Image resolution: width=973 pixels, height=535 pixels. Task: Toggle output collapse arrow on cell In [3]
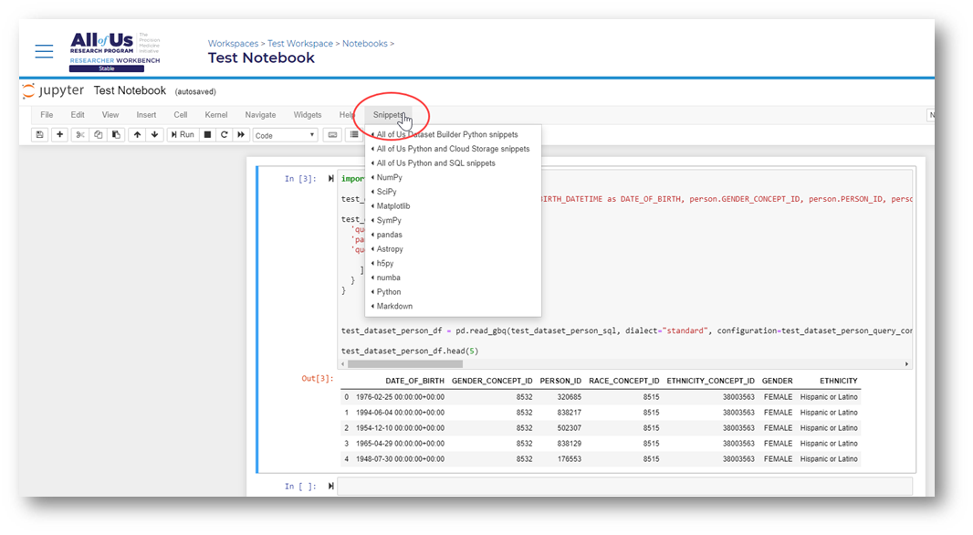(331, 179)
